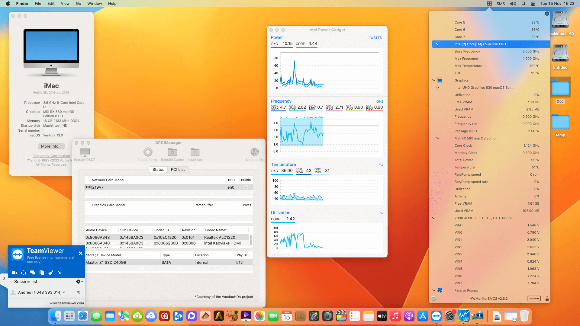The image size is (580, 326).
Task: Toggle the HWMonitor lock icon
Action: (x=547, y=299)
